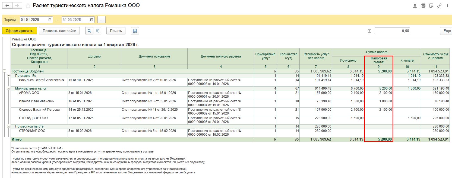Click the floppy disk save icon beside Печать
The image size is (452, 178).
pos(135,31)
